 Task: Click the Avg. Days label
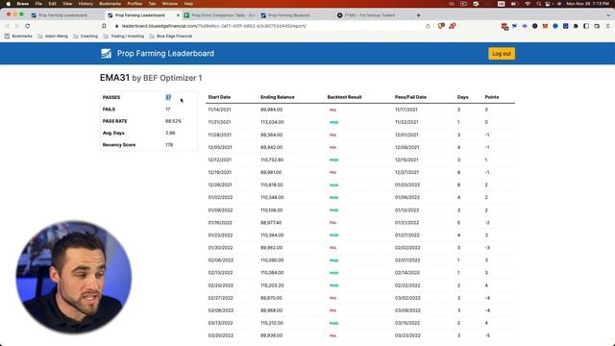pyautogui.click(x=113, y=133)
